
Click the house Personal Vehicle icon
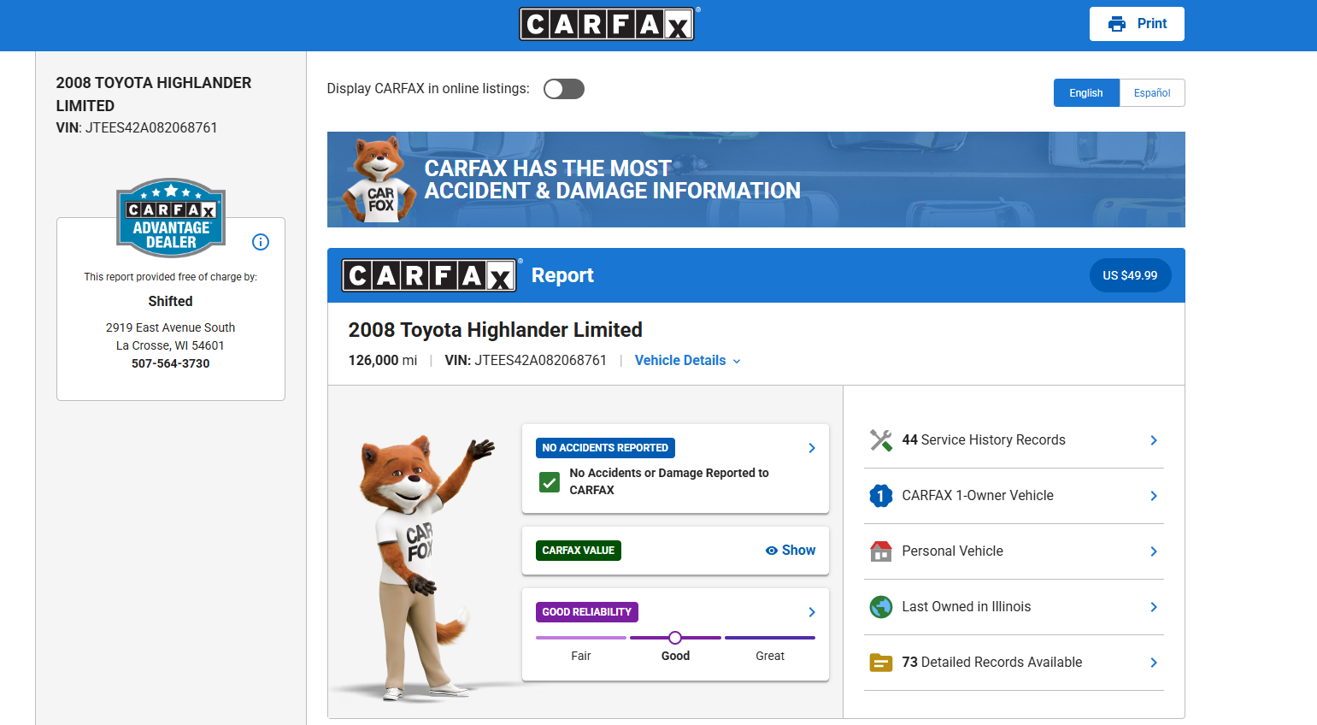click(x=881, y=551)
